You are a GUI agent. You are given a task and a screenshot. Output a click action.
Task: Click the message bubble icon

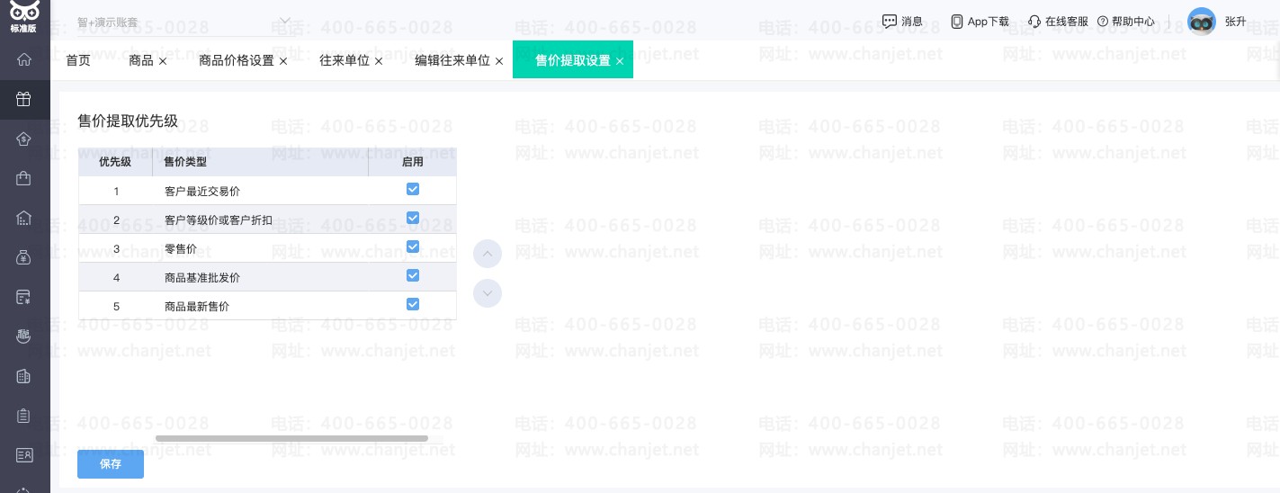click(889, 21)
